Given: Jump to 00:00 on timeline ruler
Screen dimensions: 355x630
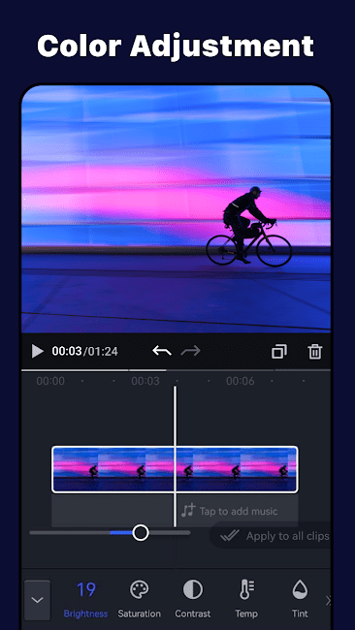Looking at the screenshot, I should [50, 381].
